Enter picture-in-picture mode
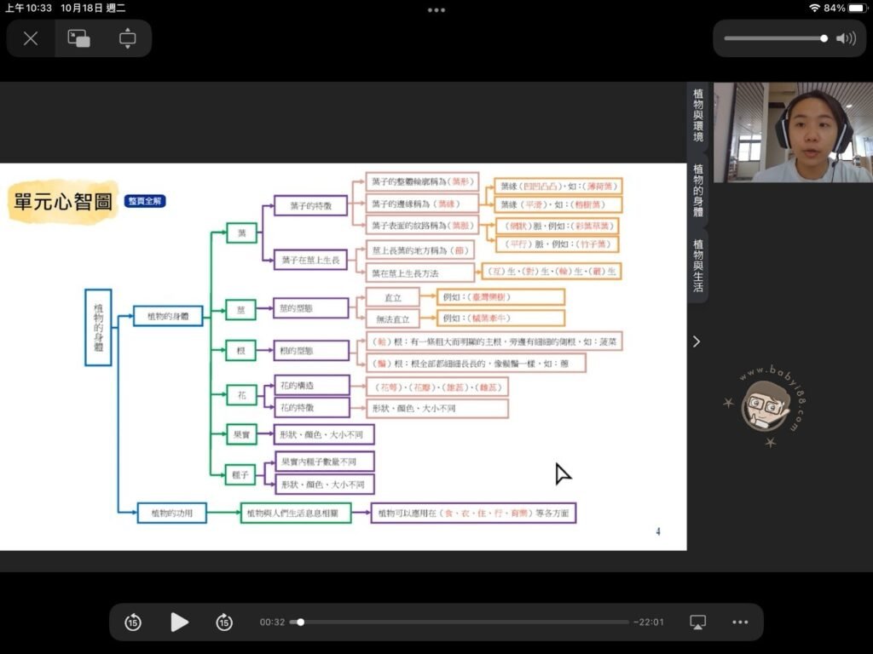 click(79, 38)
